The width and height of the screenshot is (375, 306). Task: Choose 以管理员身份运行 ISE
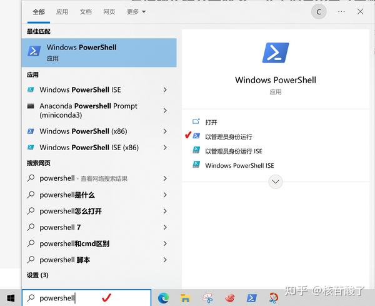tap(234, 151)
